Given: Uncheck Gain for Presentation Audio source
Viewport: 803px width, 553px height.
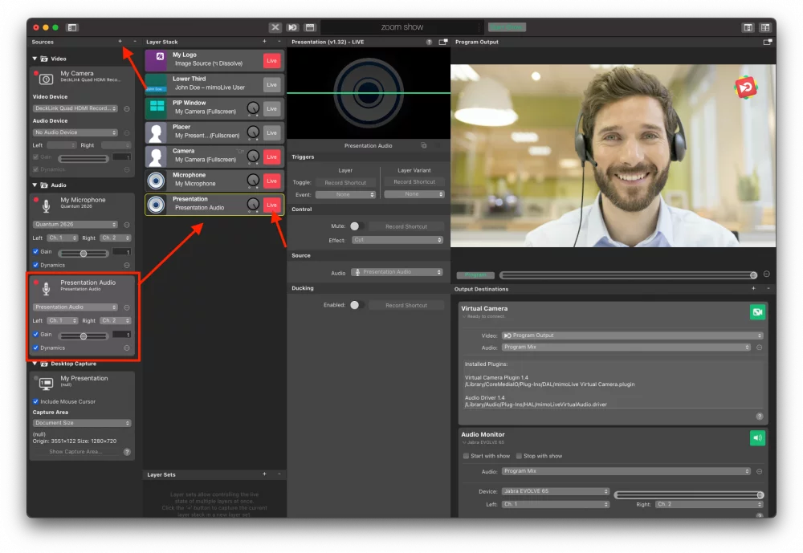Looking at the screenshot, I should tap(36, 335).
